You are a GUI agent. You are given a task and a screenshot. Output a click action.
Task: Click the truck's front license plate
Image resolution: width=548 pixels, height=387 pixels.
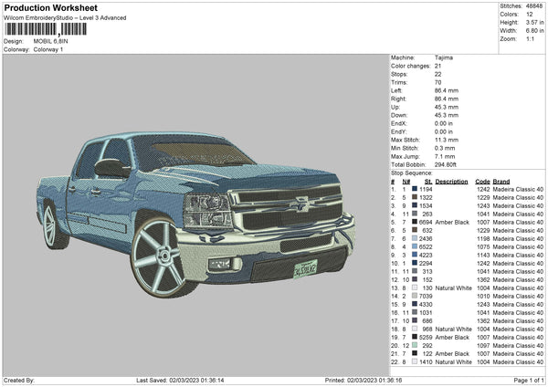pos(303,270)
